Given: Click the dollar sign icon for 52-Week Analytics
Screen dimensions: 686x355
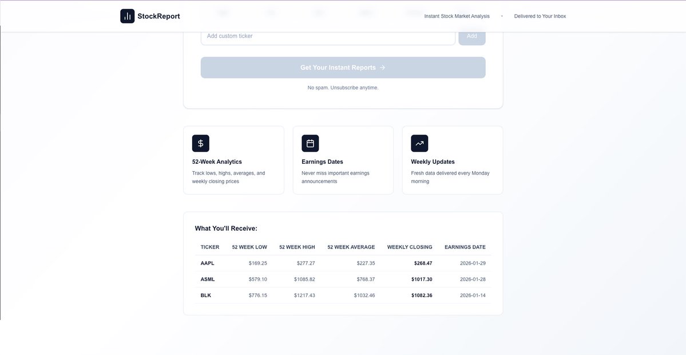Looking at the screenshot, I should (x=201, y=143).
